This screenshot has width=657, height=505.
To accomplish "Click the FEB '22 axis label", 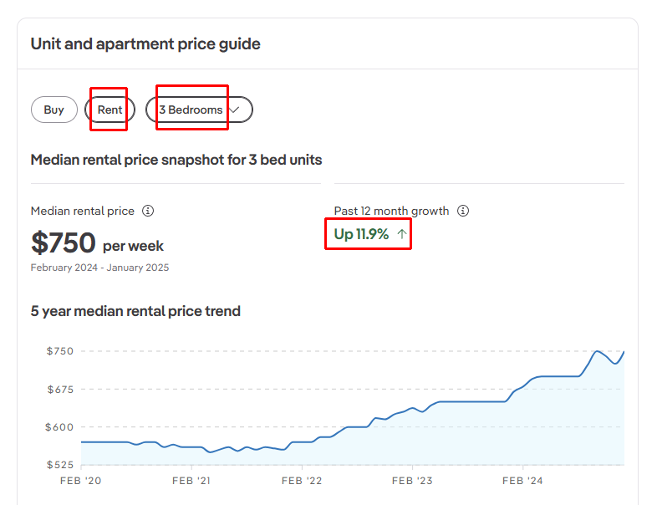I will point(303,481).
